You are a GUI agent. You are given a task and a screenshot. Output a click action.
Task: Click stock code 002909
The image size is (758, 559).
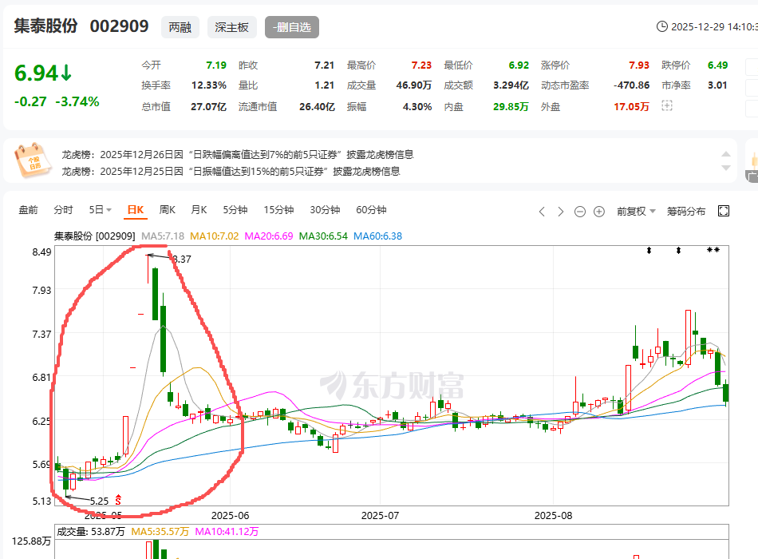(120, 26)
